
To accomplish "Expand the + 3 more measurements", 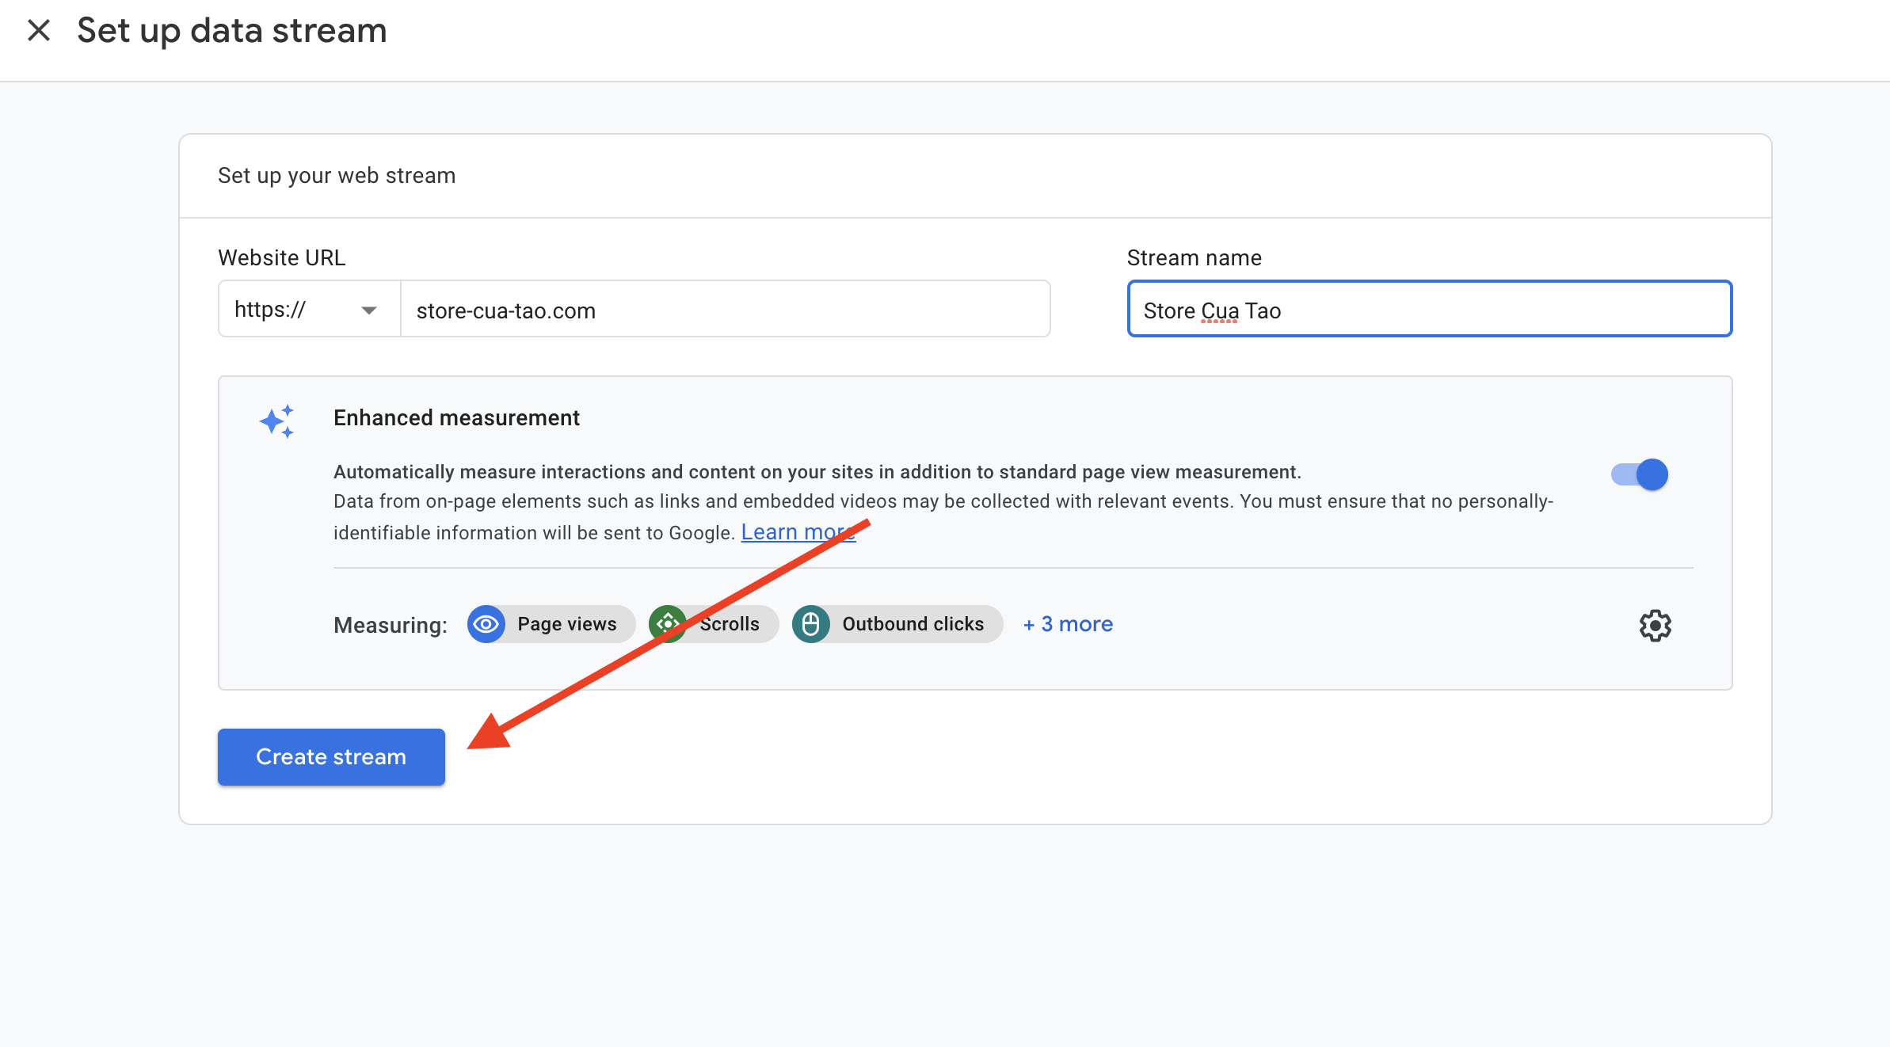I will (1068, 624).
